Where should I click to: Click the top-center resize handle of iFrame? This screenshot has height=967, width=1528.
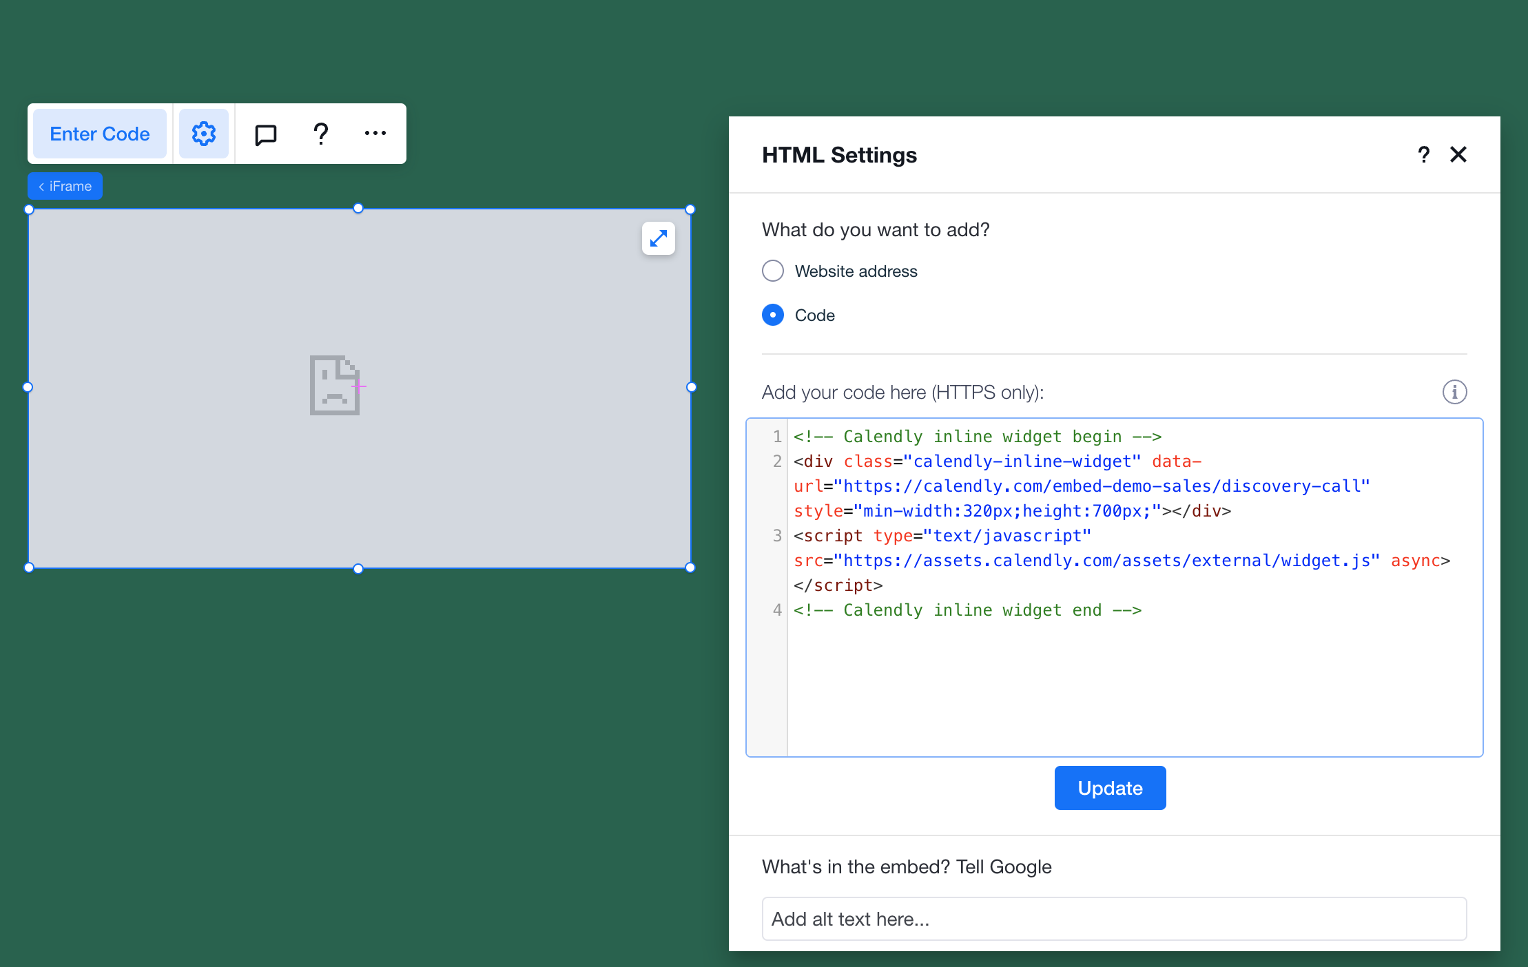pos(358,209)
